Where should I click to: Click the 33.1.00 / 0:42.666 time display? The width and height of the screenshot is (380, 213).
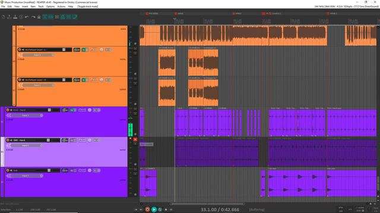pyautogui.click(x=220, y=209)
